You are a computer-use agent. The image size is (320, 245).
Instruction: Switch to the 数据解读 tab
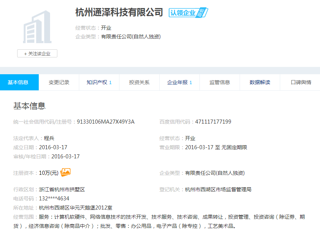[260, 82]
